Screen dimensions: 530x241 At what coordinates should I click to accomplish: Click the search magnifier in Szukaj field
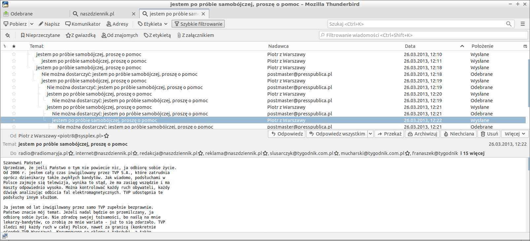point(509,24)
